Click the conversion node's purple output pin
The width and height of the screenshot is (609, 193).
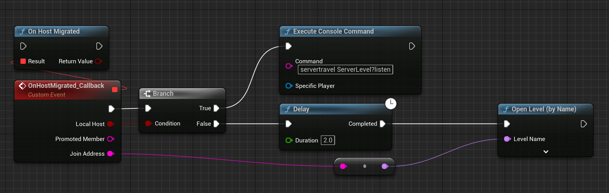pos(385,166)
